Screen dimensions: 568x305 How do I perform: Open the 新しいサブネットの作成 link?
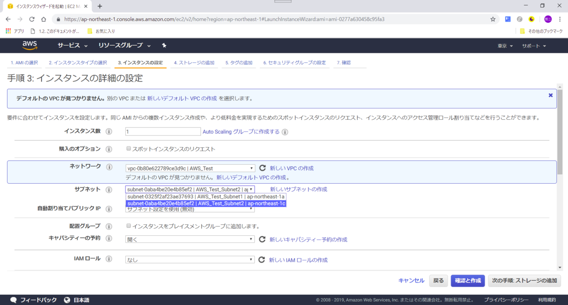pos(297,189)
